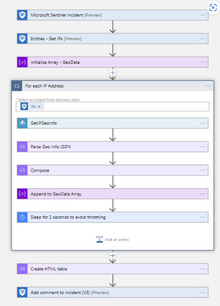Open the ellipsis menu on For each IP Address
This screenshot has width=220, height=306.
coord(208,86)
